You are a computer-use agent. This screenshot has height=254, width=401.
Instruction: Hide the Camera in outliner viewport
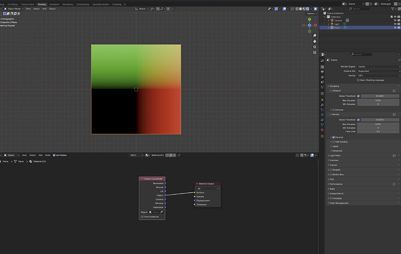pos(395,20)
